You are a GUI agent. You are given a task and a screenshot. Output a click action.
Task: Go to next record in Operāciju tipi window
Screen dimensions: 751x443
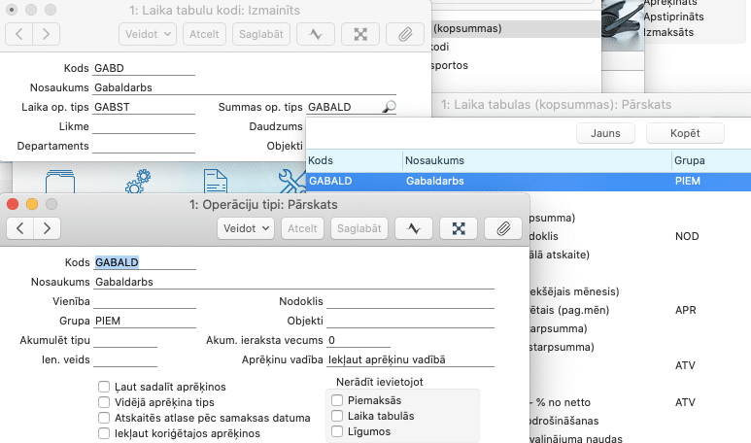click(46, 228)
